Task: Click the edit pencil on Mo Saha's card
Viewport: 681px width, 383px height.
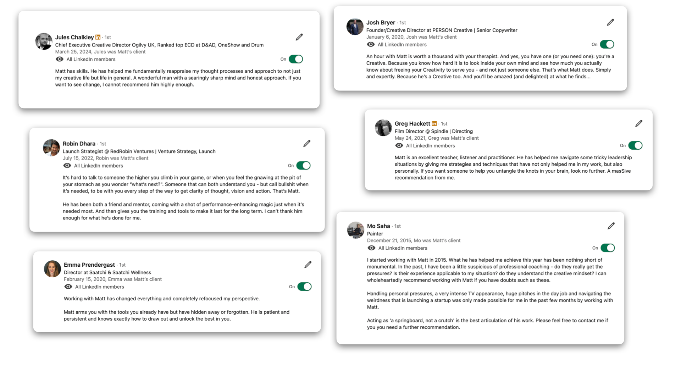Action: [x=611, y=226]
